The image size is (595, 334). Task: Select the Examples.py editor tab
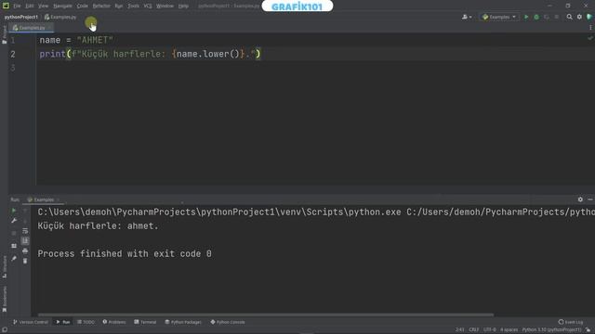pyautogui.click(x=30, y=28)
